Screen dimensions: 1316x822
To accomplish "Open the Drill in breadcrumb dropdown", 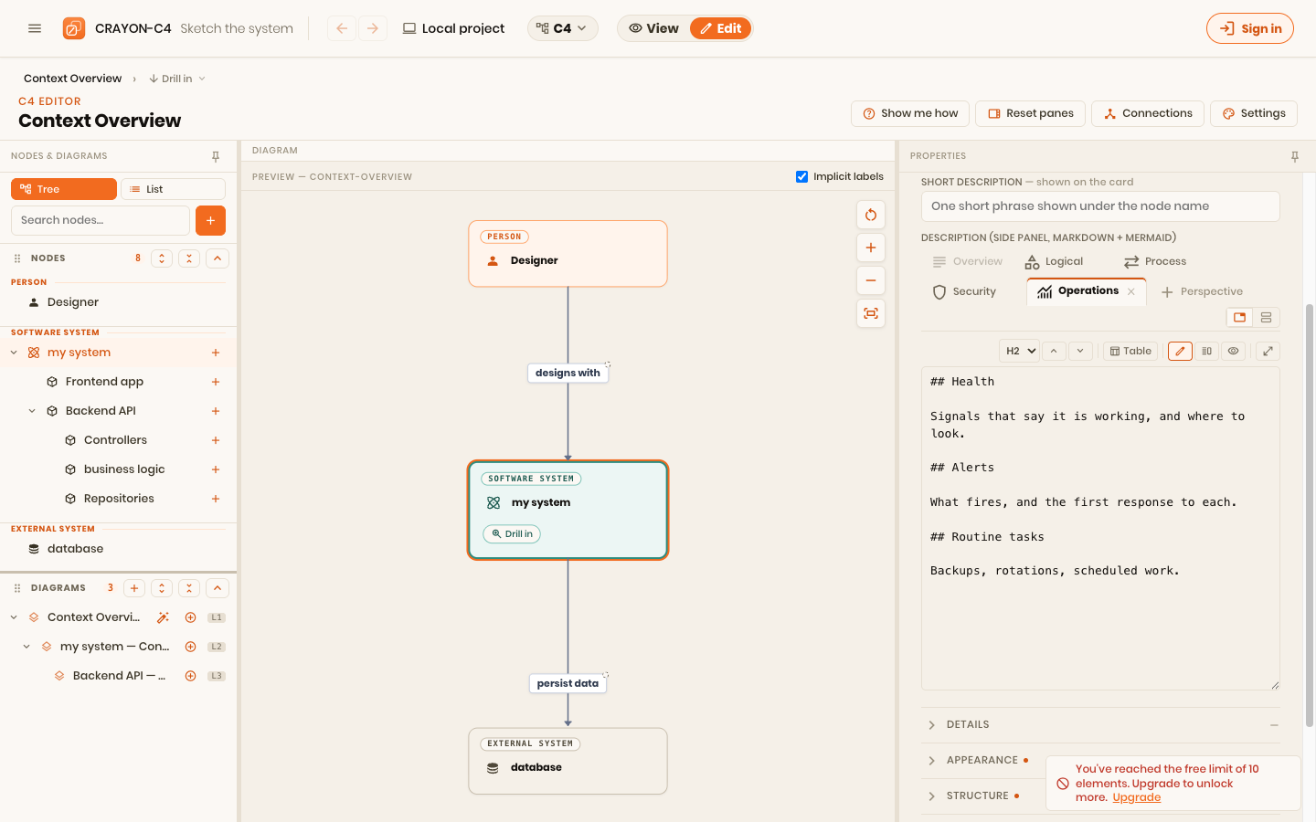I will 176,79.
